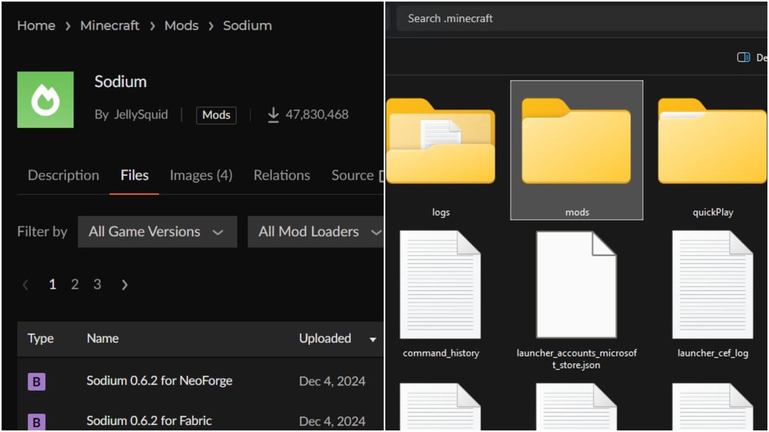Expand the All Mod Loaders dropdown
Image resolution: width=769 pixels, height=432 pixels.
click(318, 232)
